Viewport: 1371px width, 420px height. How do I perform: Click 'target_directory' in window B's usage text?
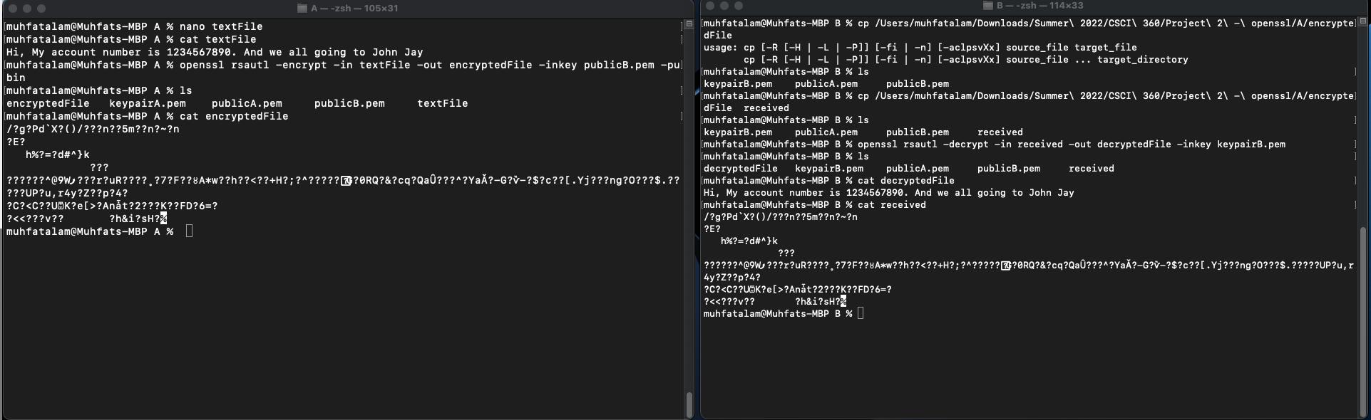coord(1143,60)
